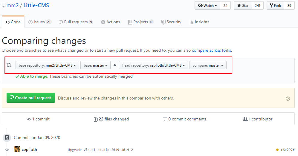This screenshot has width=298, height=156.
Task: Open the Watch dropdown button
Action: click(207, 5)
